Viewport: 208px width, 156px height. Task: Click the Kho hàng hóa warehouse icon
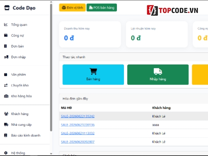coord(6,96)
